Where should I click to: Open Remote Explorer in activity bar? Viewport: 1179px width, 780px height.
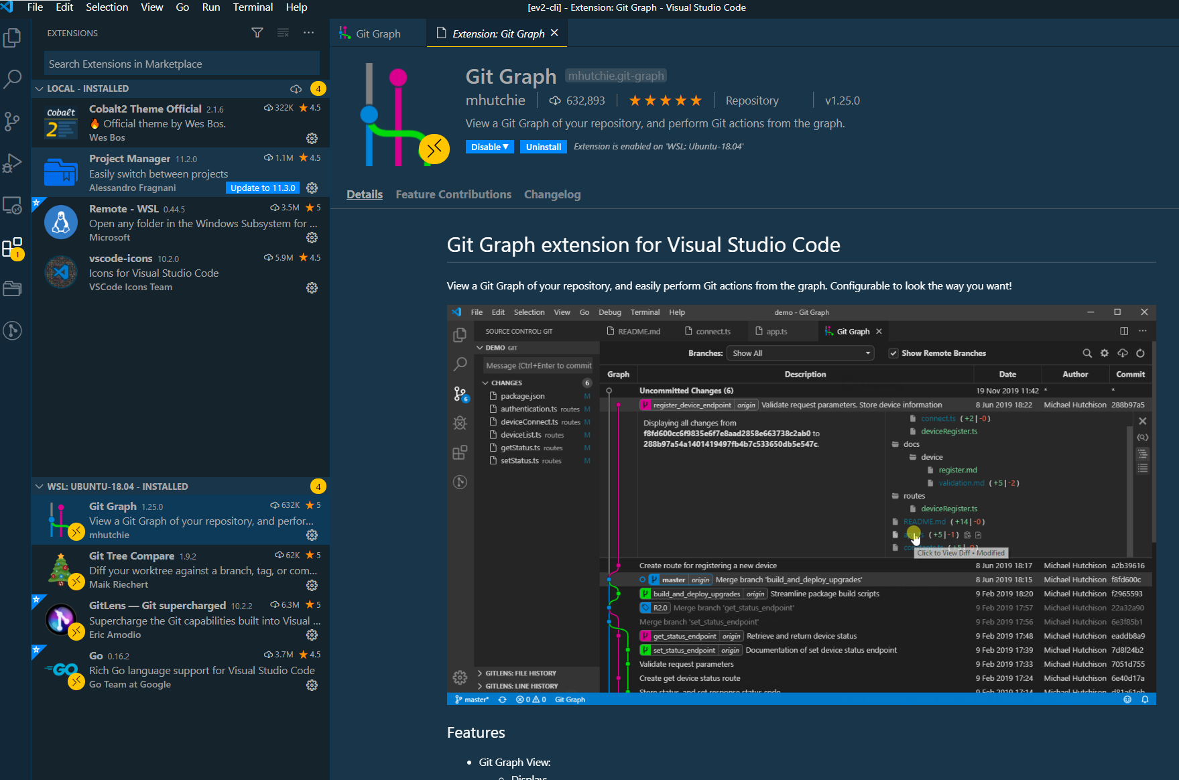point(13,205)
